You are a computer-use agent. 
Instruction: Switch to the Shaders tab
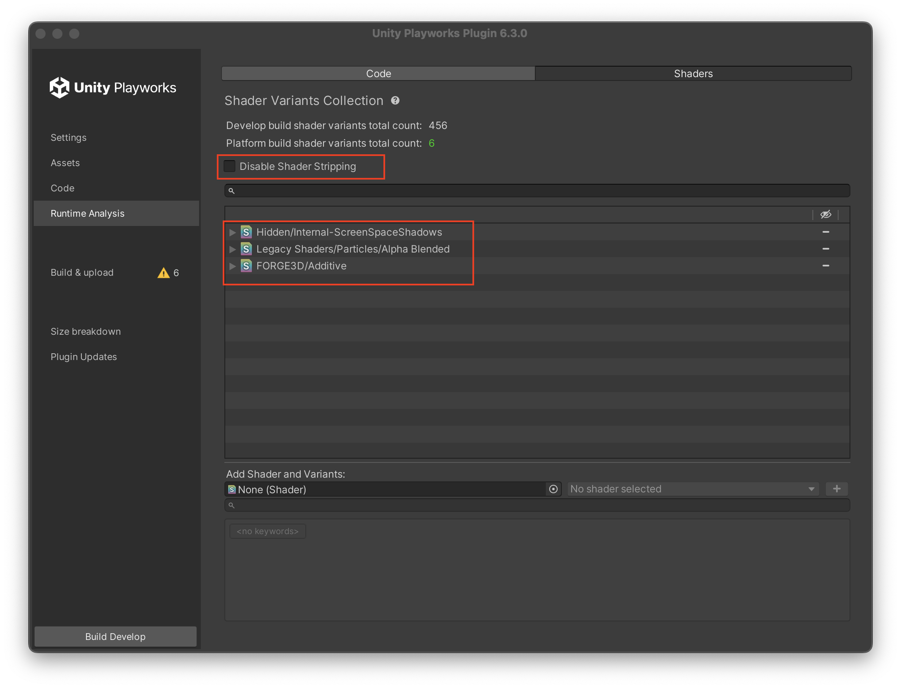coord(693,73)
